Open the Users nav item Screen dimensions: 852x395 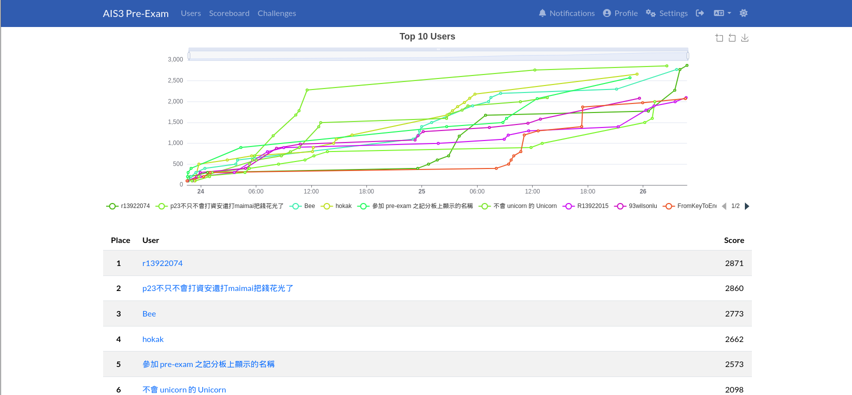click(191, 13)
